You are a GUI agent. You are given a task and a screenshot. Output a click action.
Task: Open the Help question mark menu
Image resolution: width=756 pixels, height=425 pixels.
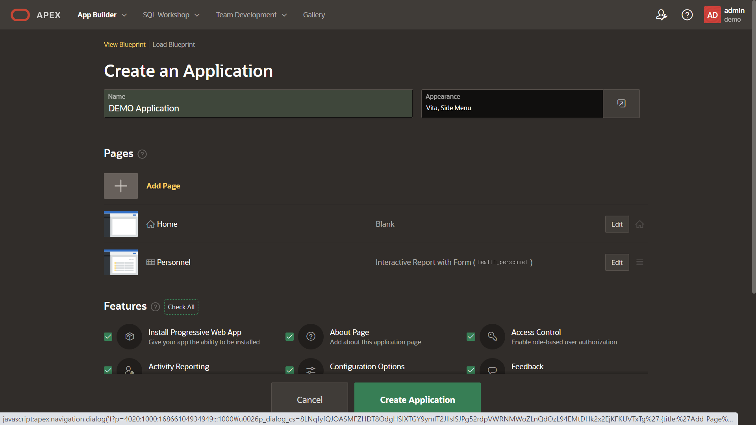687,15
